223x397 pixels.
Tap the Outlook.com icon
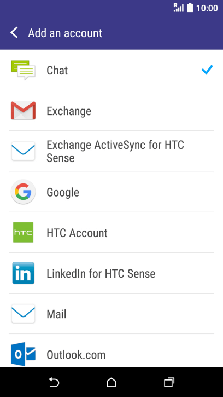pos(23,354)
